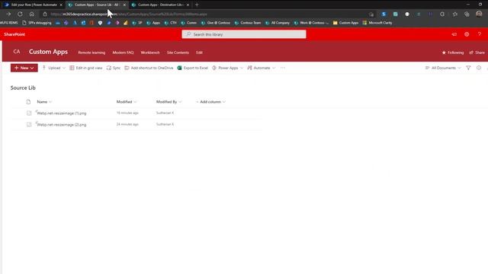Image resolution: width=488 pixels, height=274 pixels.
Task: Click the browser forward arrow
Action: coord(8,14)
